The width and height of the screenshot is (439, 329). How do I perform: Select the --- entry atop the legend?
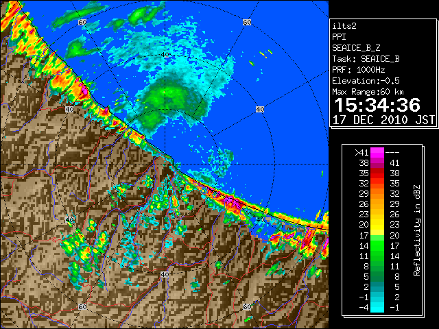pos(392,152)
